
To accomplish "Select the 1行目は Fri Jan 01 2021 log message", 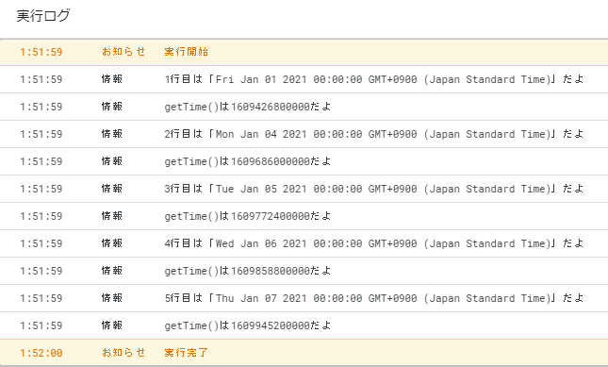I will pos(374,79).
